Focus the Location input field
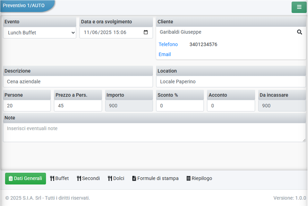Screen dimensions: 308x206 pyautogui.click(x=231, y=82)
